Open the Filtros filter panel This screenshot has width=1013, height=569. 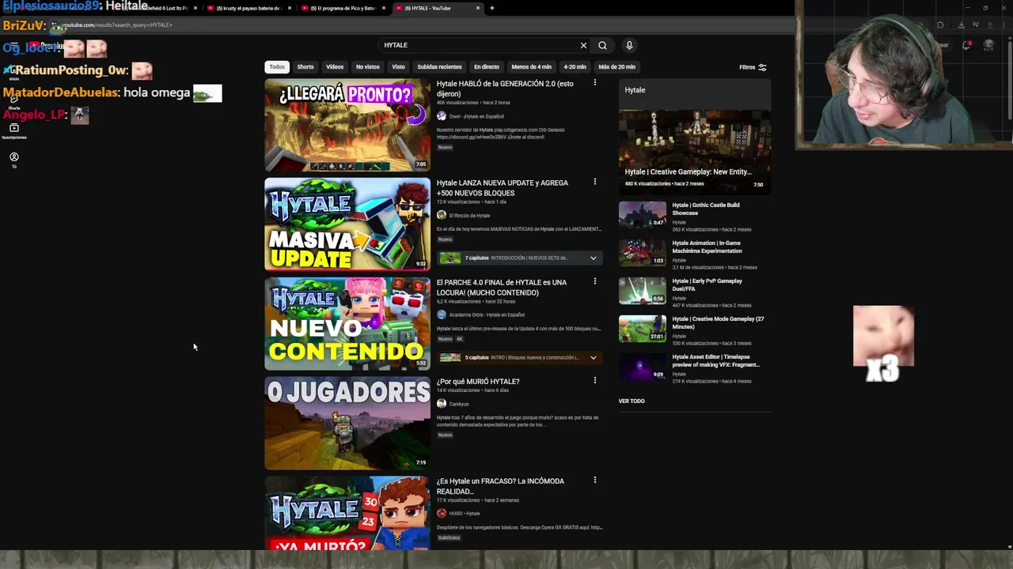pos(753,67)
